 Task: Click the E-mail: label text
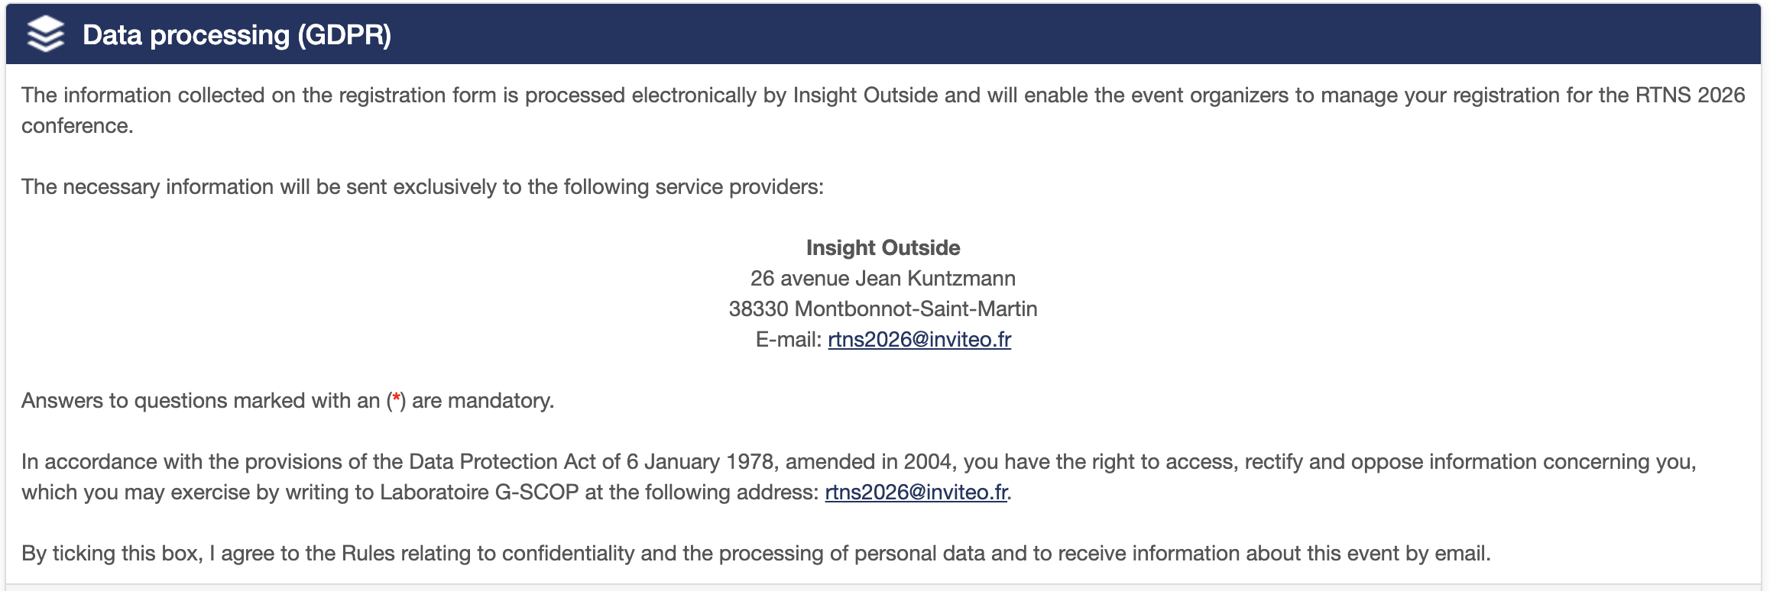pos(789,340)
